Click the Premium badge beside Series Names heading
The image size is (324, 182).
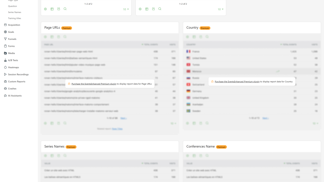[71, 147]
